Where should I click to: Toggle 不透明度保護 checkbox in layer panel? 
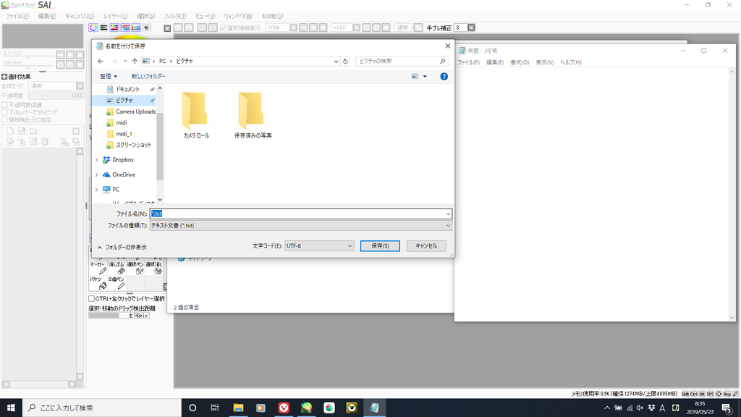click(4, 104)
